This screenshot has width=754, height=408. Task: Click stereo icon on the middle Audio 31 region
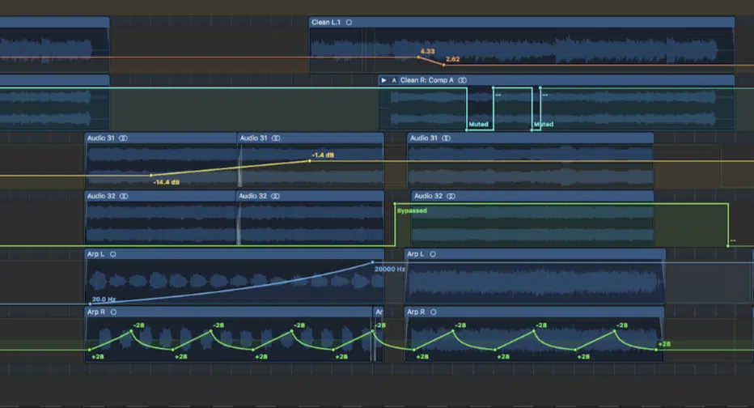coord(276,138)
